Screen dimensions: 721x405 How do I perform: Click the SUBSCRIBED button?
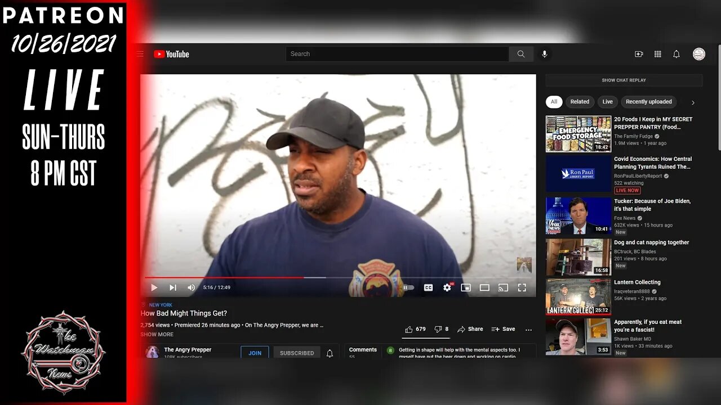(x=297, y=353)
